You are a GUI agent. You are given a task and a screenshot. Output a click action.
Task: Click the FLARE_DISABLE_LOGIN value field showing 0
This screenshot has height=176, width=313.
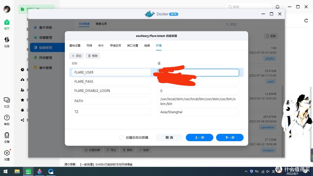point(198,91)
